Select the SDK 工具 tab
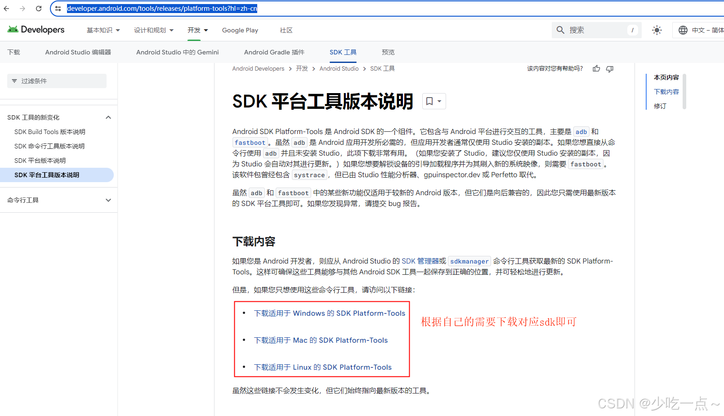This screenshot has height=416, width=724. pos(343,52)
